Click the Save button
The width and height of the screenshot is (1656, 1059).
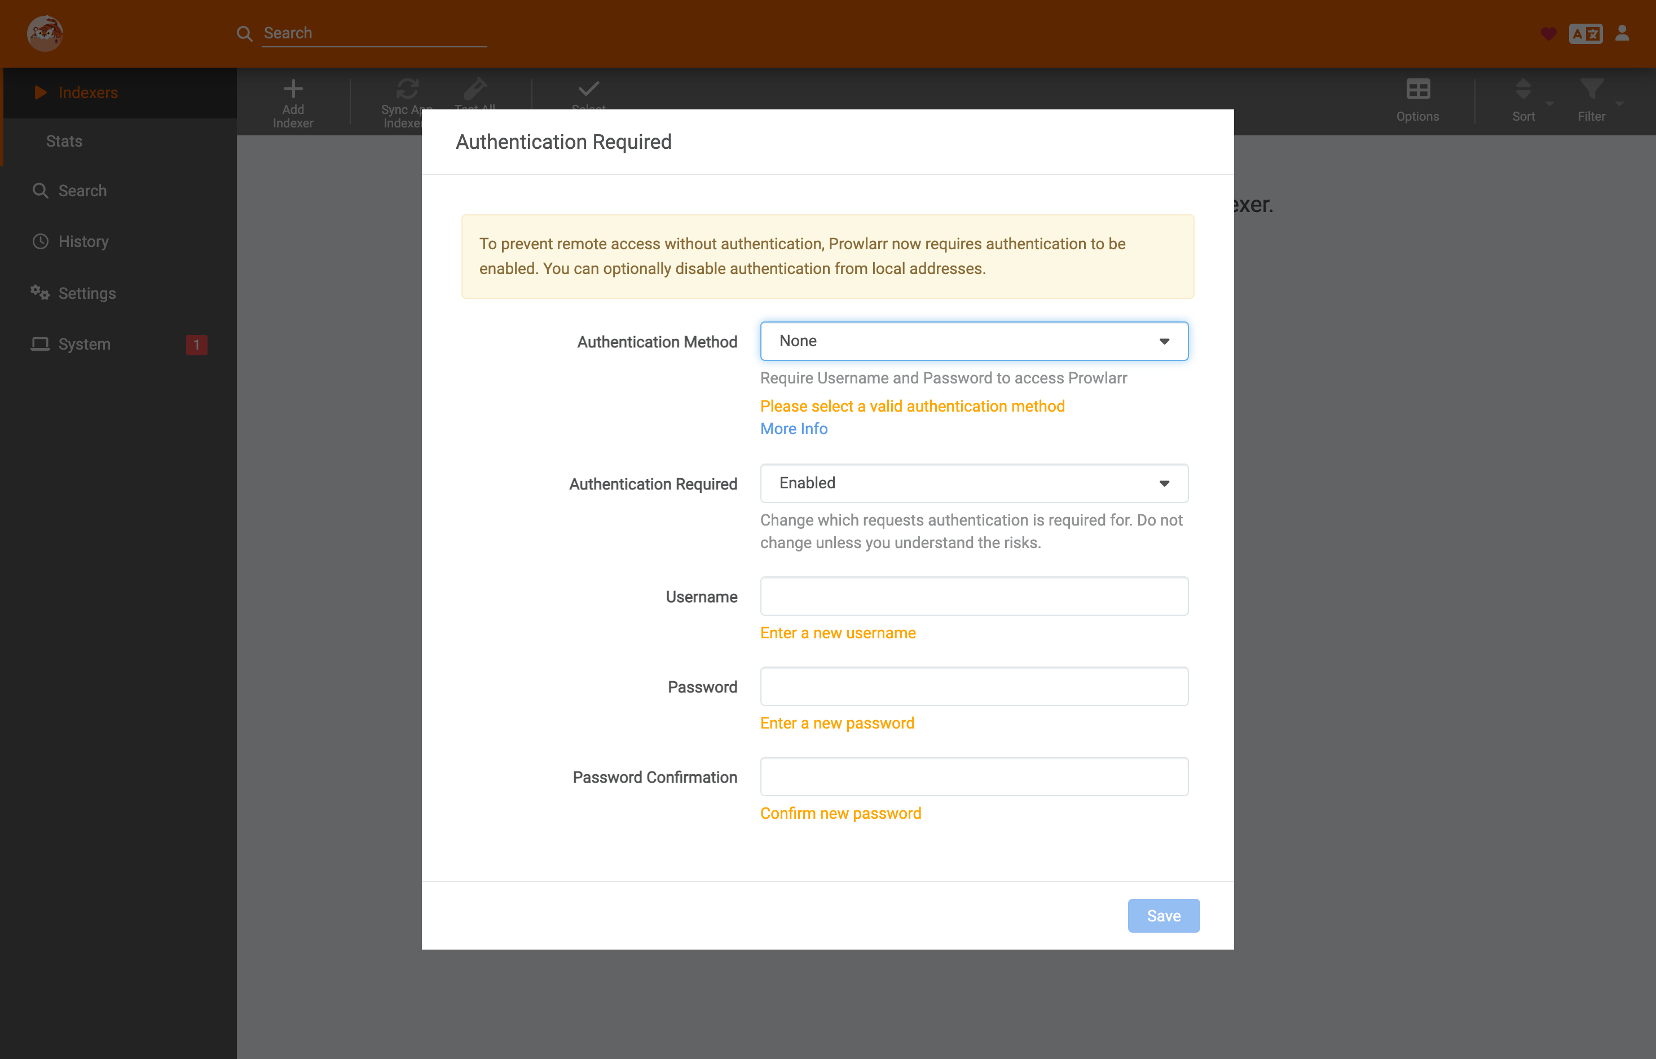1164,915
